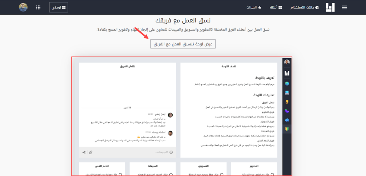The width and height of the screenshot is (366, 176).
Task: Click the site logo in the top navigation
Action: [x=330, y=7]
